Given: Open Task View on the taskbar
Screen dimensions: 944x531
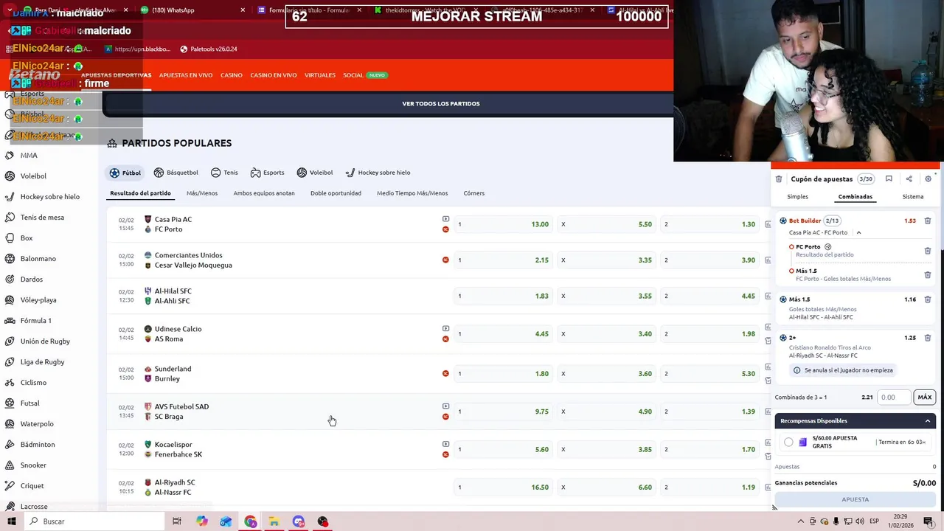Looking at the screenshot, I should tap(177, 521).
